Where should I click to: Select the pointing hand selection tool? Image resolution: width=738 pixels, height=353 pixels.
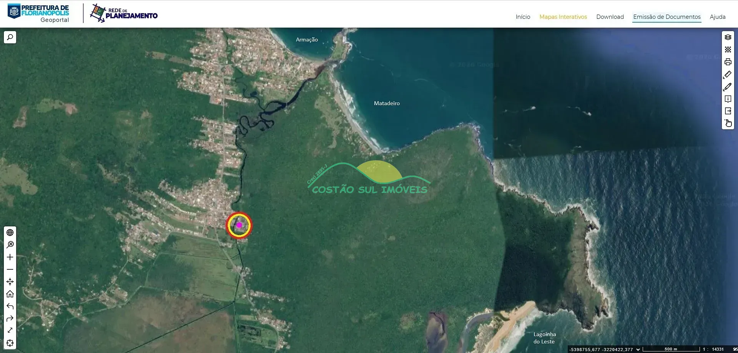(728, 123)
